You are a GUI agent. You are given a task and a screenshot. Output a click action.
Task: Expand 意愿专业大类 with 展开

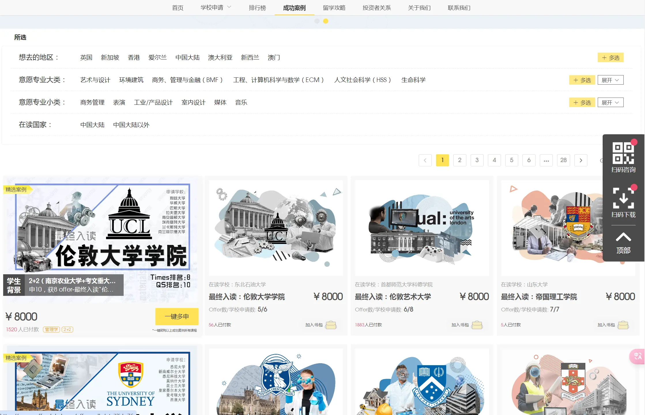coord(610,80)
